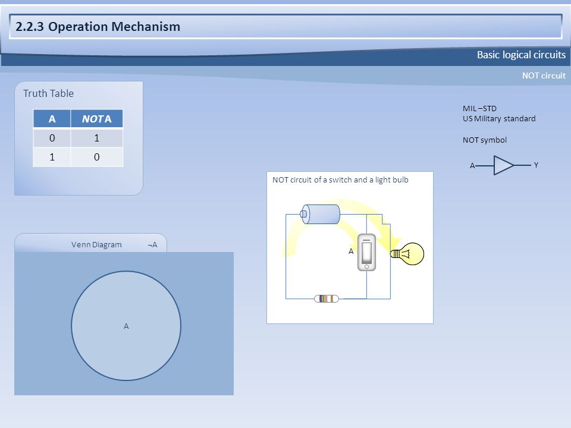Click the NOT gate triangle symbol
The width and height of the screenshot is (571, 428).
[504, 165]
